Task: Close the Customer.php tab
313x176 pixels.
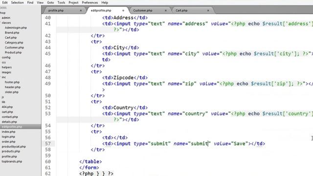Action: [165, 10]
